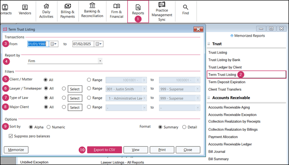Open Term Deposit Expiration report
Image resolution: width=289 pixels, height=165 pixels.
point(227,82)
